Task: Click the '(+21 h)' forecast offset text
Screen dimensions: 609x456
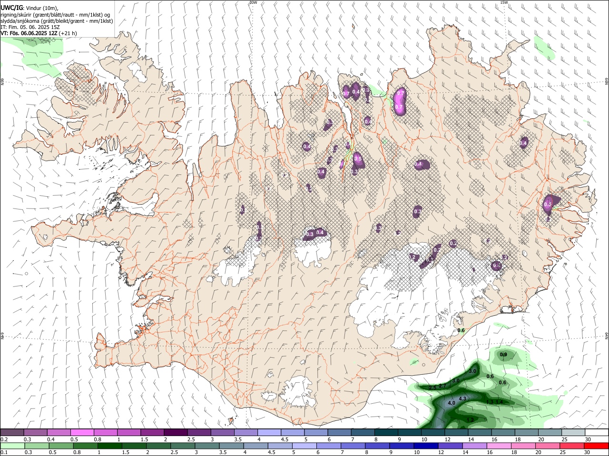Action: pos(68,34)
